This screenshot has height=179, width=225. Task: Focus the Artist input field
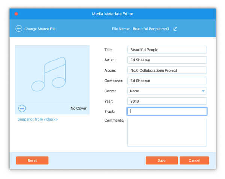coord(167,60)
